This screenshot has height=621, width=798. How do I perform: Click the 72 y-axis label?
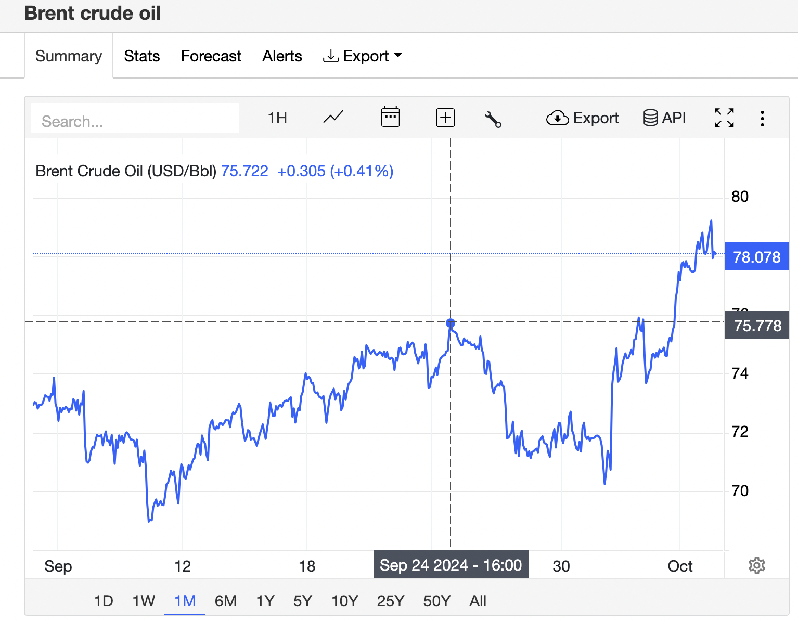(740, 432)
